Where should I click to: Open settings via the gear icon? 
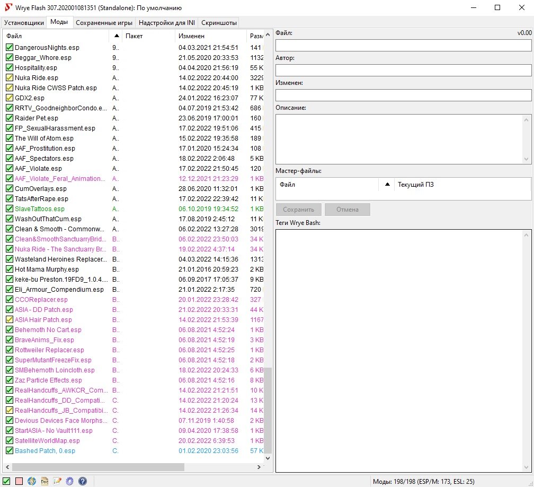(x=69, y=481)
